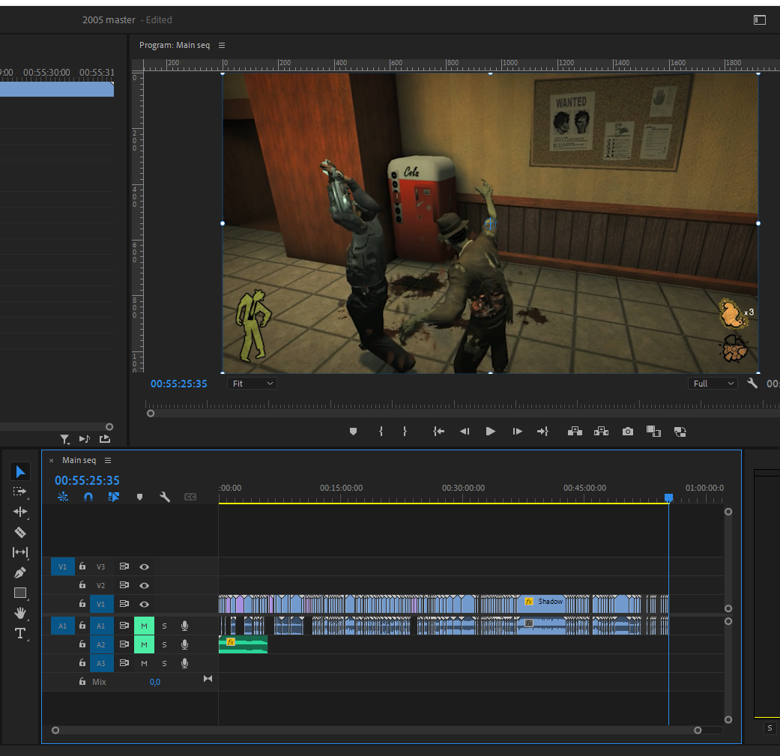Go to In point

click(x=438, y=432)
